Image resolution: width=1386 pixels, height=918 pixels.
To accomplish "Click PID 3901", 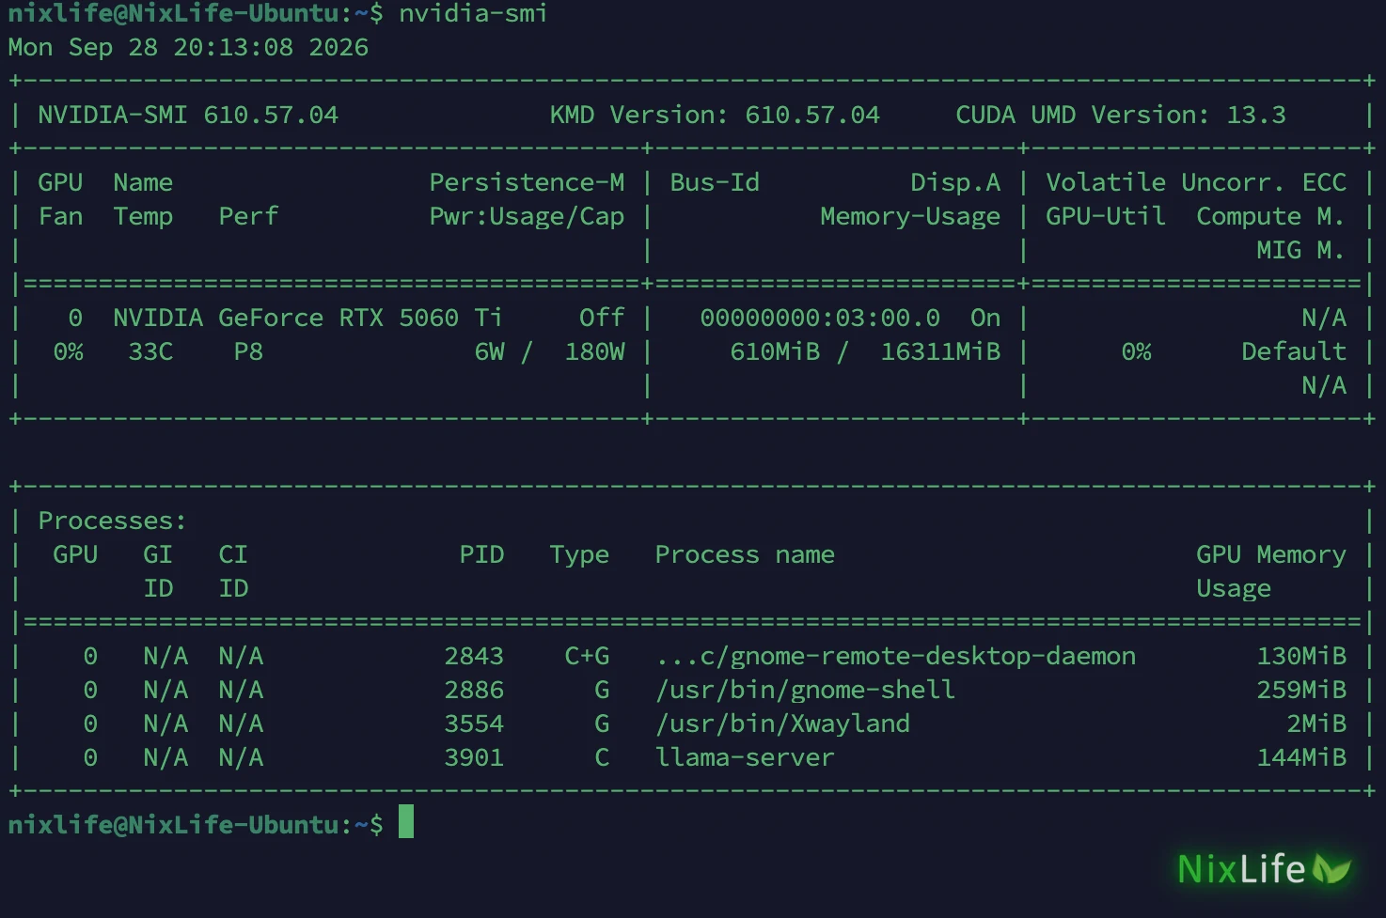I will coord(474,757).
